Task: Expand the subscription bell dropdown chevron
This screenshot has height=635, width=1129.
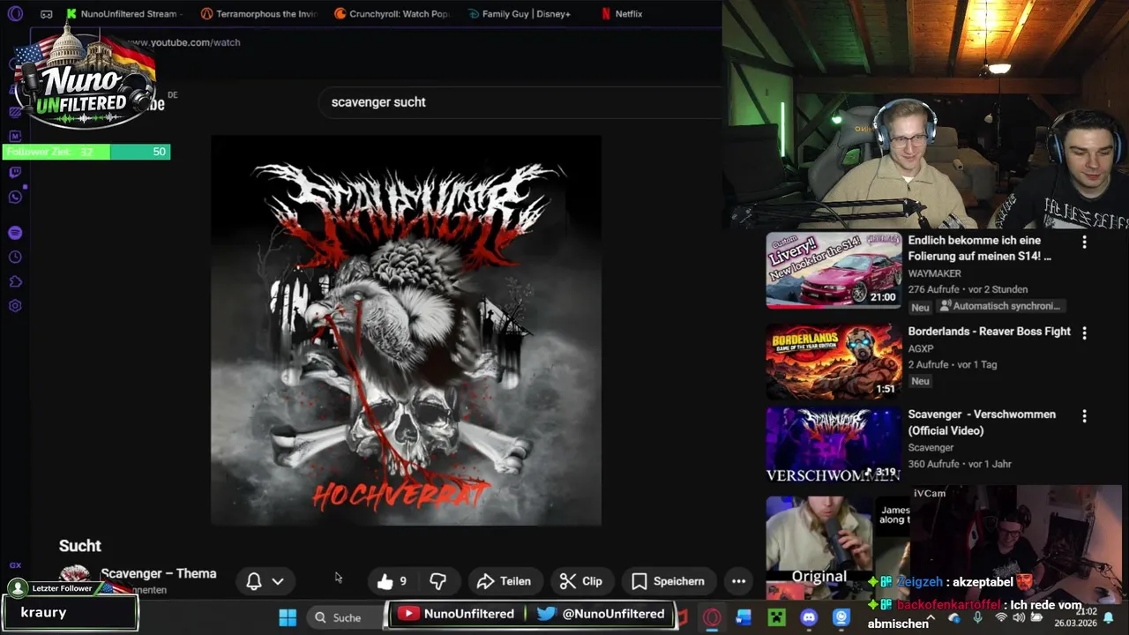Action: (x=278, y=581)
